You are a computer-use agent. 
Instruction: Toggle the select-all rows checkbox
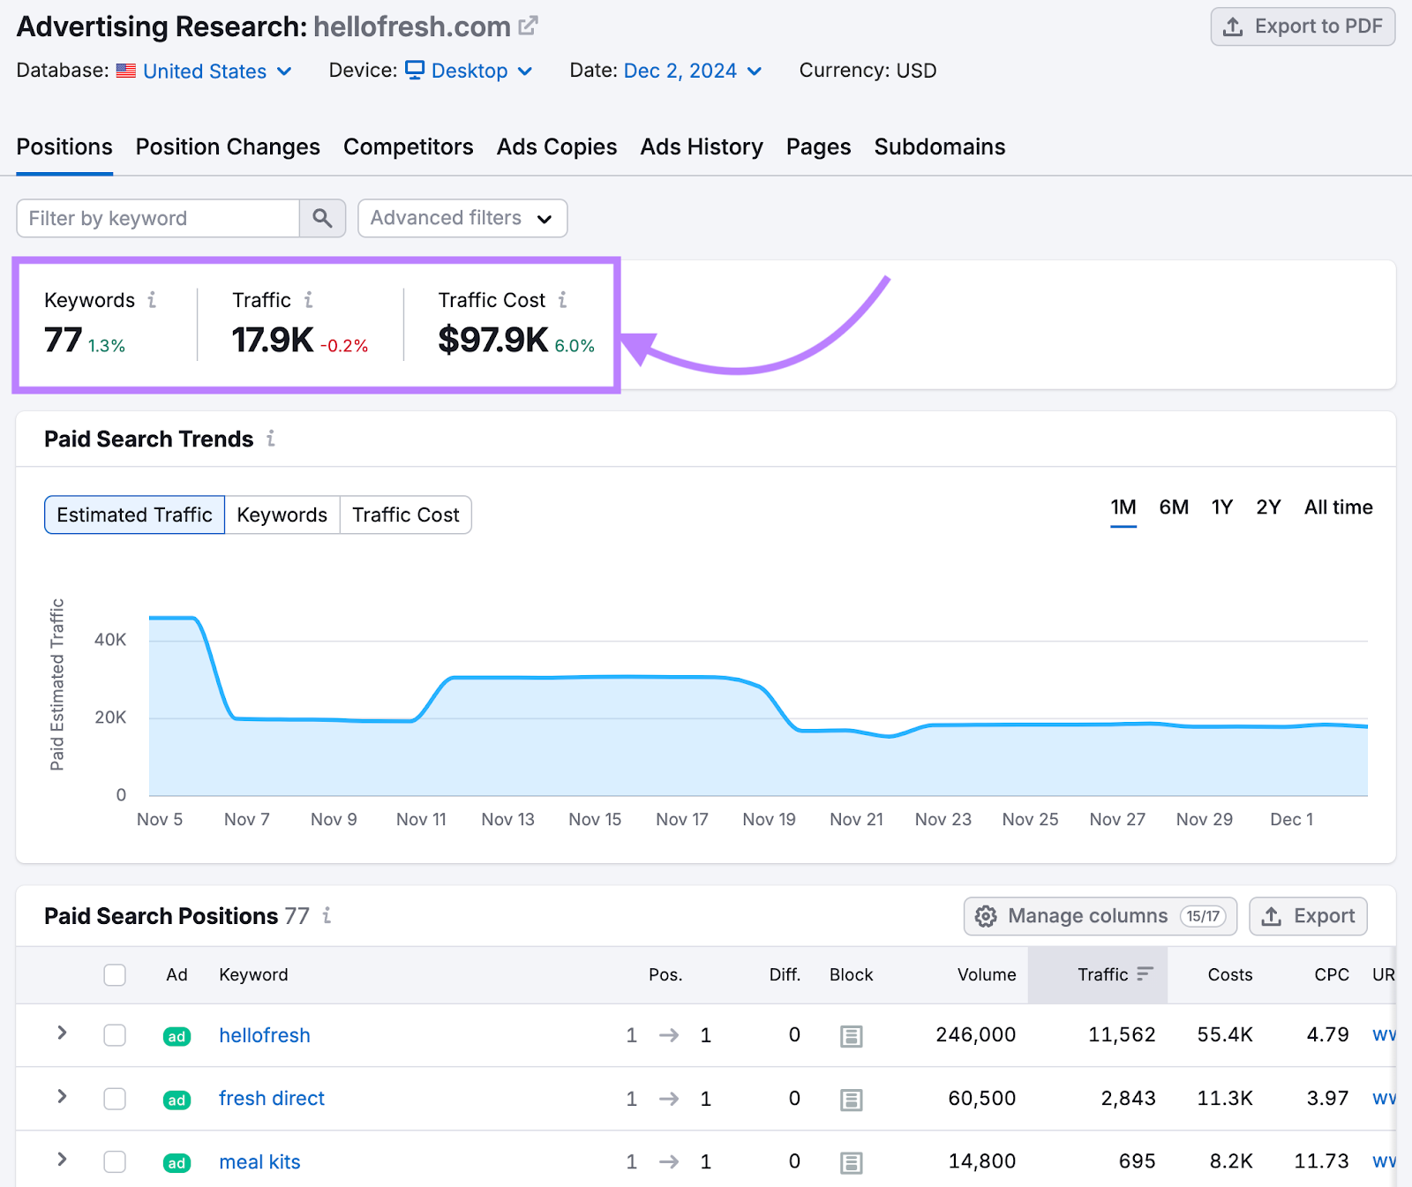pos(115,974)
